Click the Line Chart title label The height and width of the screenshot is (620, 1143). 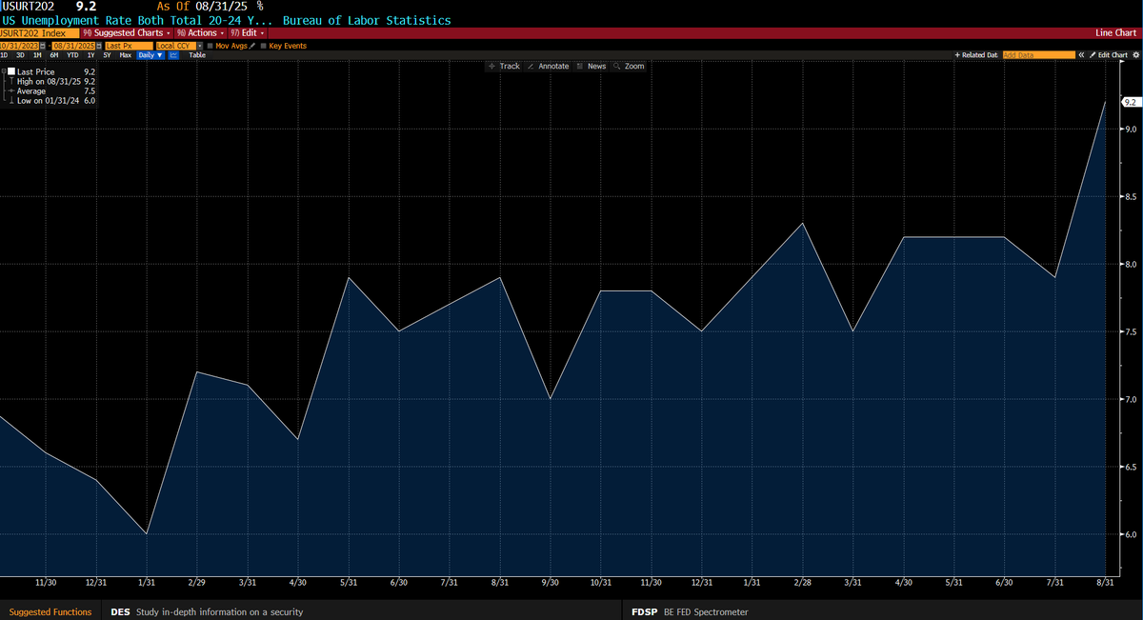click(x=1117, y=32)
